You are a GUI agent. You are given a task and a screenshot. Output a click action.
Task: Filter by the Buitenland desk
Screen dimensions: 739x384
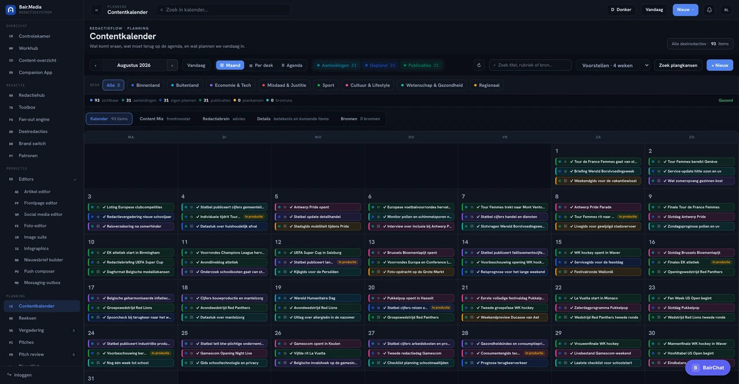(x=185, y=85)
